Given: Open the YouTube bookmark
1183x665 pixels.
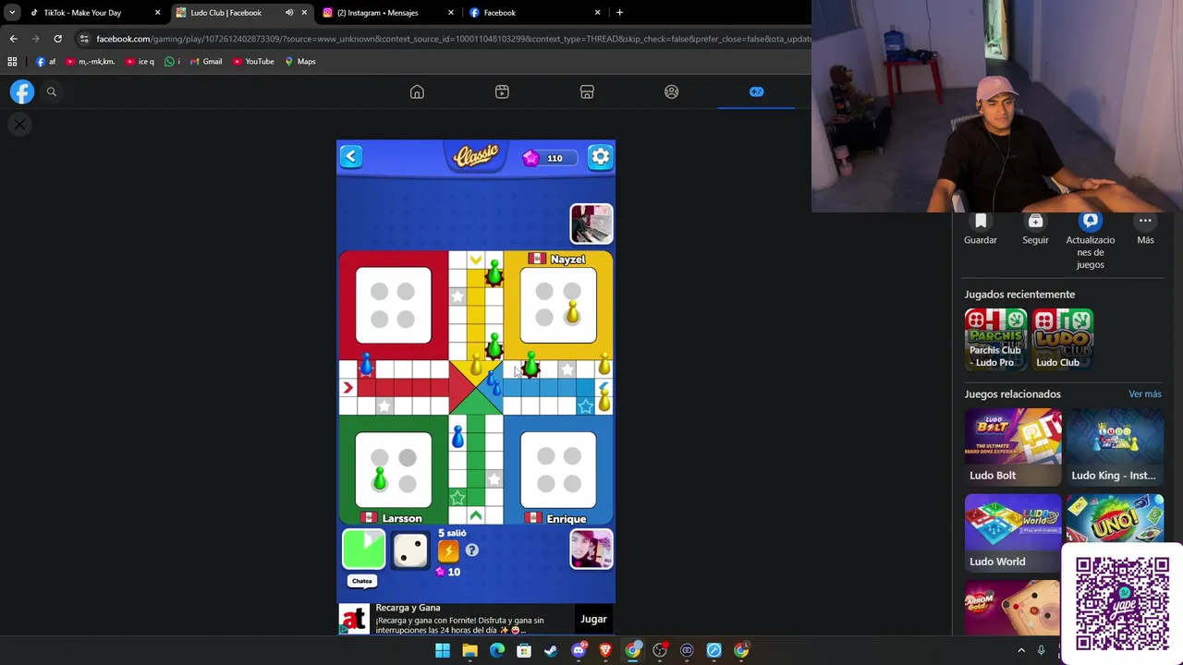Looking at the screenshot, I should [253, 62].
